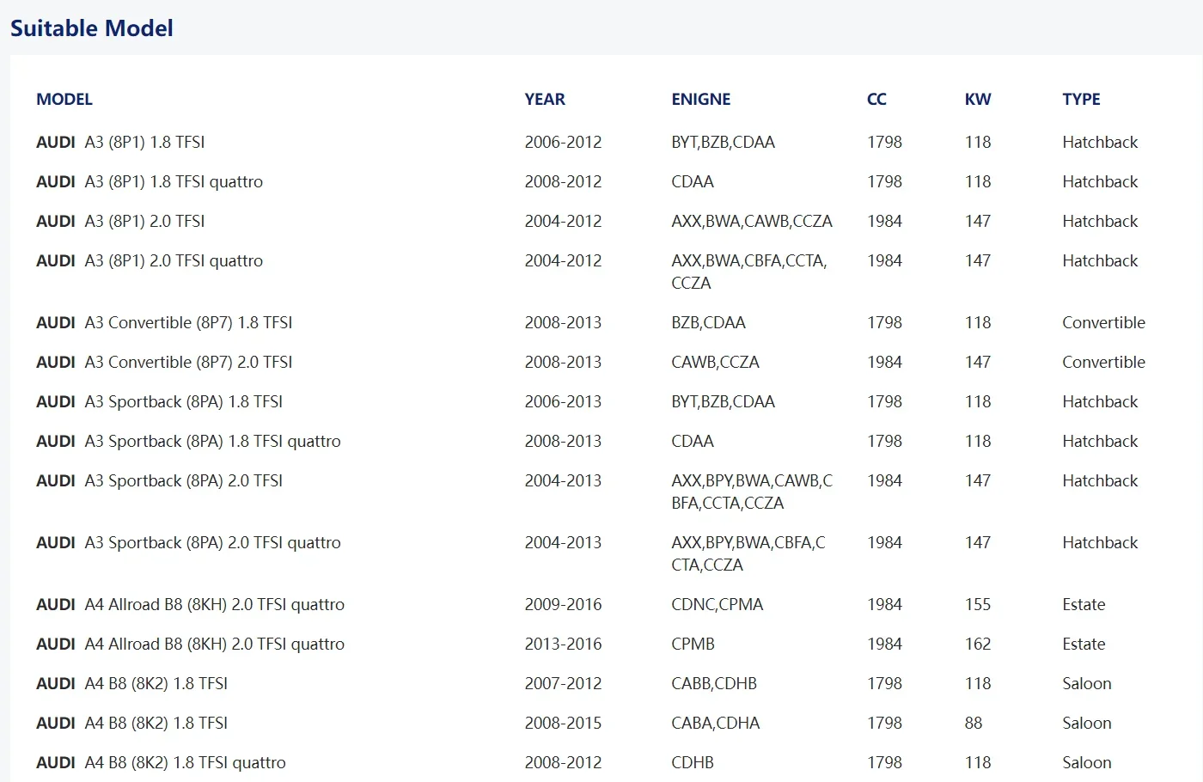This screenshot has width=1203, height=782.
Task: Click the Suitable Model heading
Action: pyautogui.click(x=91, y=28)
